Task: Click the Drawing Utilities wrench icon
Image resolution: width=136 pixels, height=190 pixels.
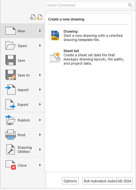Action: point(11,149)
